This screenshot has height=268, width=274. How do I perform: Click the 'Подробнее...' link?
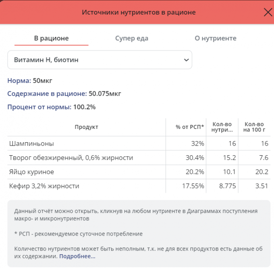[x=77, y=256]
